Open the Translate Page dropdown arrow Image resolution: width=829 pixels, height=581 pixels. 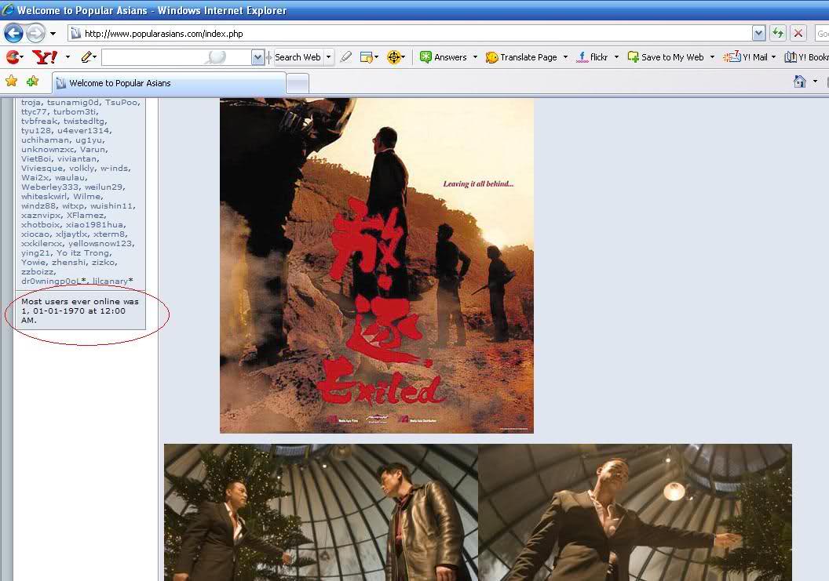pyautogui.click(x=565, y=57)
